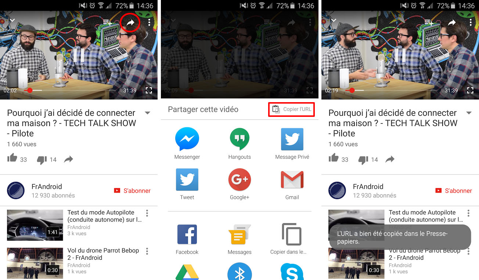This screenshot has width=479, height=280.
Task: Open the Parrot Bebop three-dot menu below 02:02 player
Action: (x=147, y=251)
